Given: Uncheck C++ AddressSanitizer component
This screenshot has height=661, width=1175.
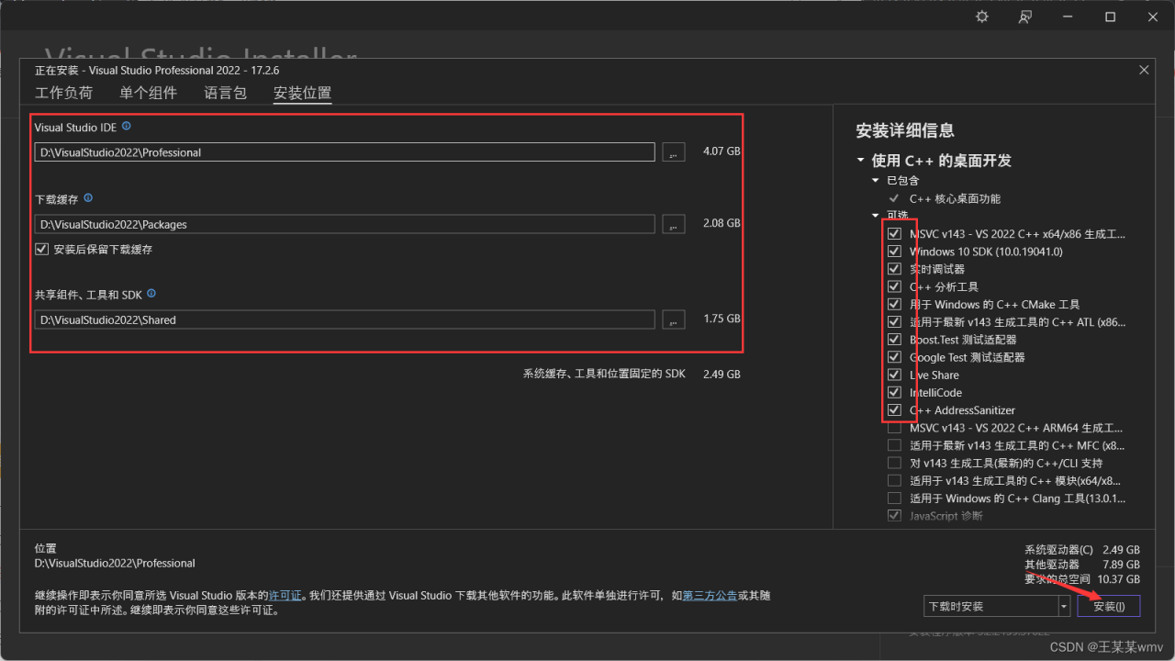Looking at the screenshot, I should (894, 410).
